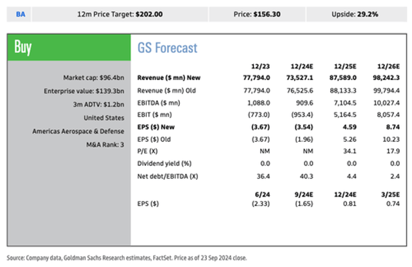Click EBIT value (953.4)
Screen dimensions: 412x267
click(x=302, y=115)
